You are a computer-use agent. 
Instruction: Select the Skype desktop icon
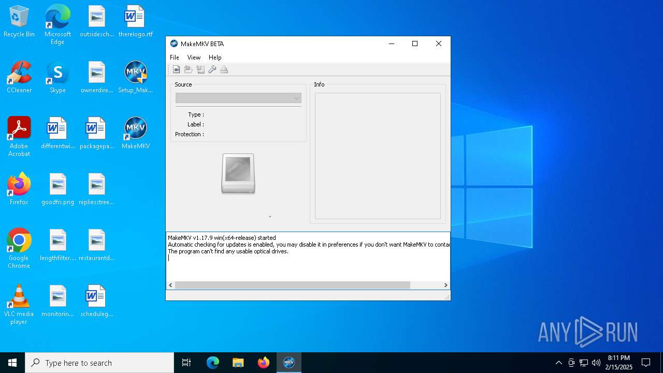57,77
